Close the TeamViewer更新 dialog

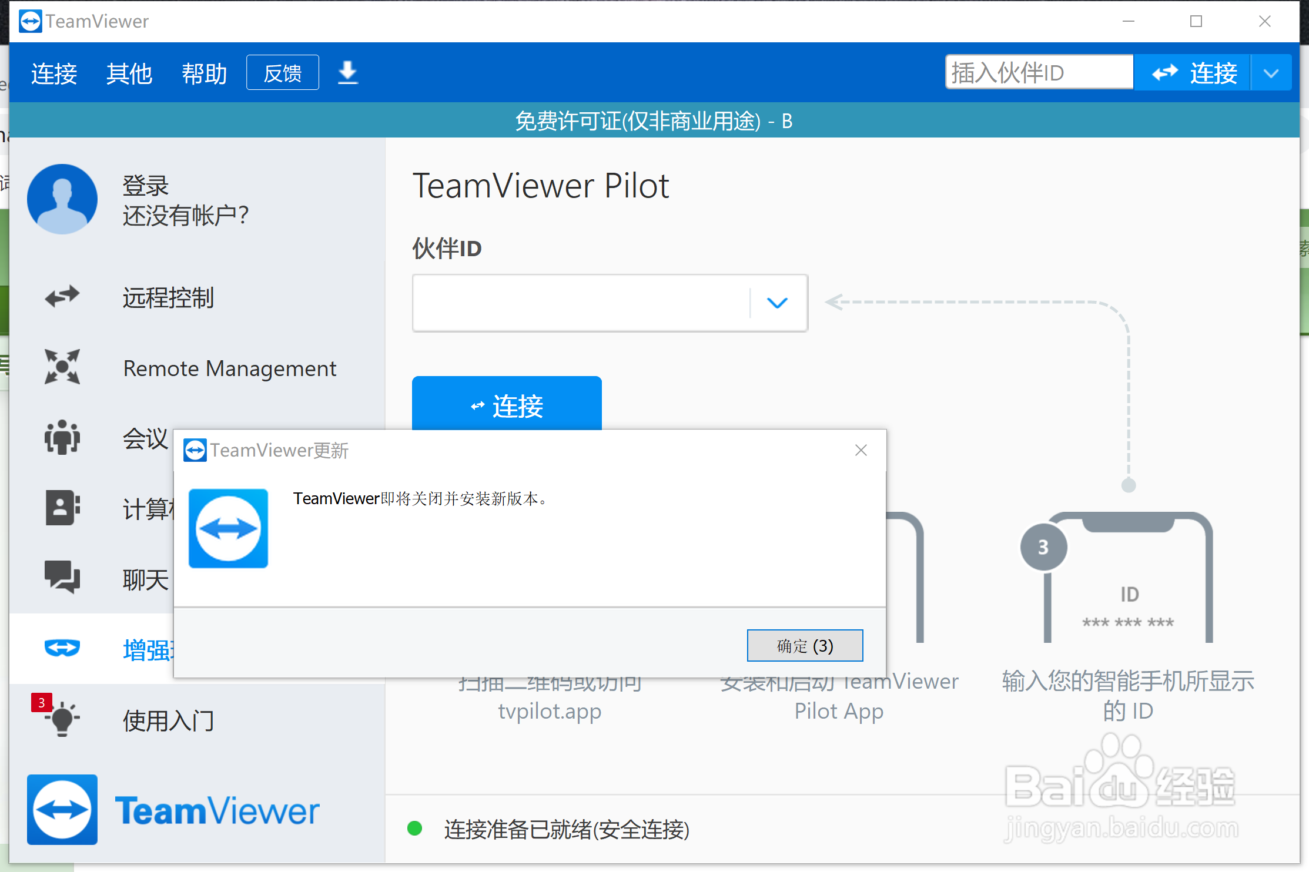861,450
